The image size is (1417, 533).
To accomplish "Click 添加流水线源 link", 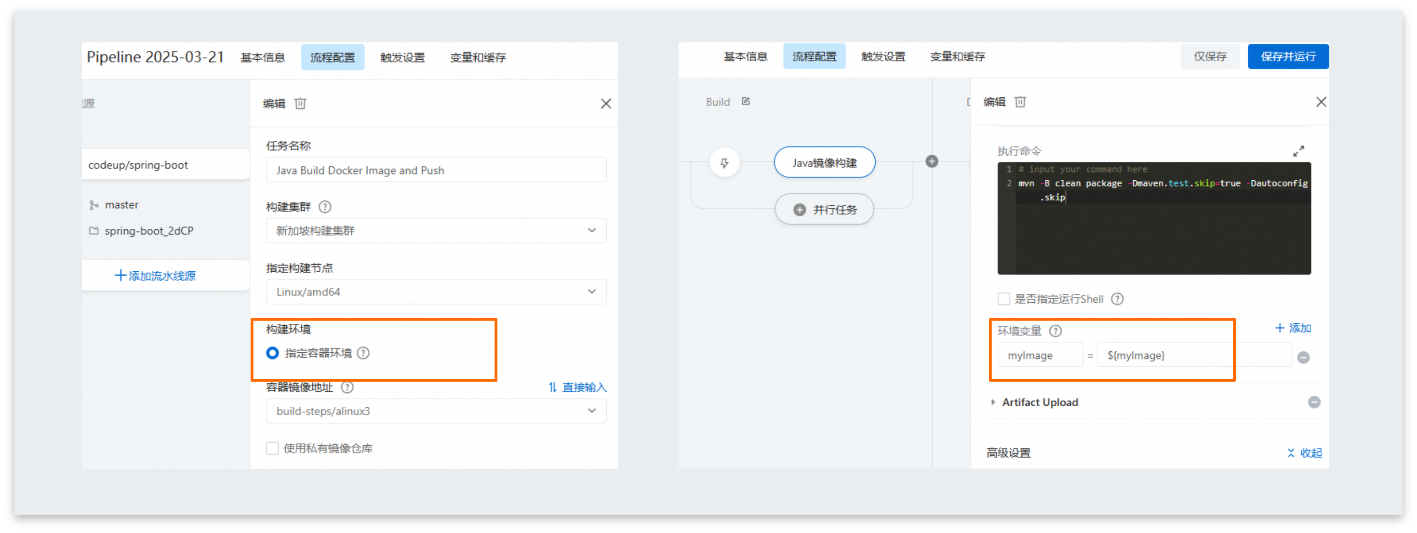I will (x=155, y=276).
